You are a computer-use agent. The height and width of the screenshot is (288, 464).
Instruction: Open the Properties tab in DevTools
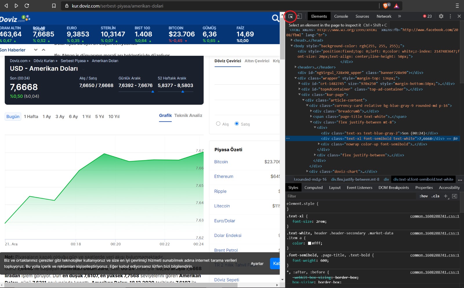pos(424,188)
